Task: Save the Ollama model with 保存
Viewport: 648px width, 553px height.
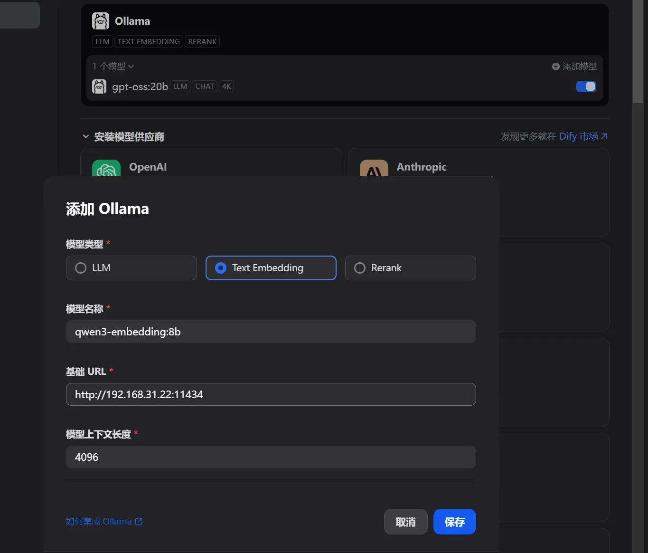Action: pyautogui.click(x=454, y=522)
